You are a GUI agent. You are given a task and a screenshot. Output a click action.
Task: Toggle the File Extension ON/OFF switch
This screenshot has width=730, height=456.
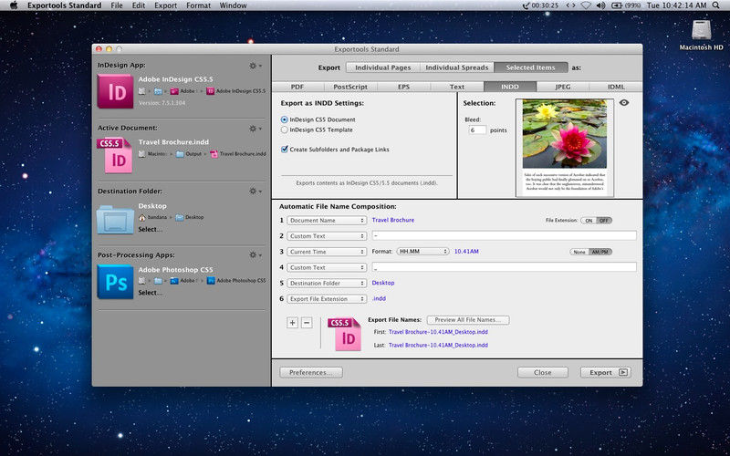pos(597,221)
